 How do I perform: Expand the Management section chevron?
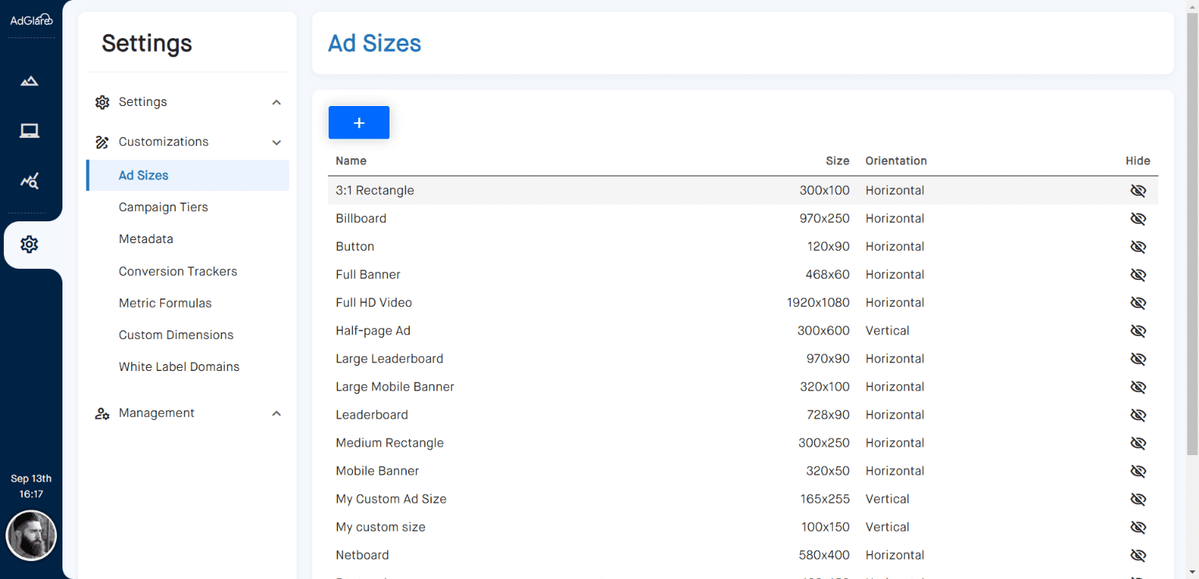pos(276,414)
